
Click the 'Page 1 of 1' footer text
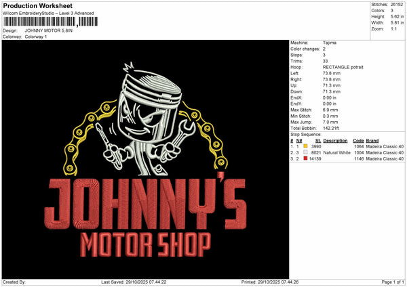click(393, 282)
